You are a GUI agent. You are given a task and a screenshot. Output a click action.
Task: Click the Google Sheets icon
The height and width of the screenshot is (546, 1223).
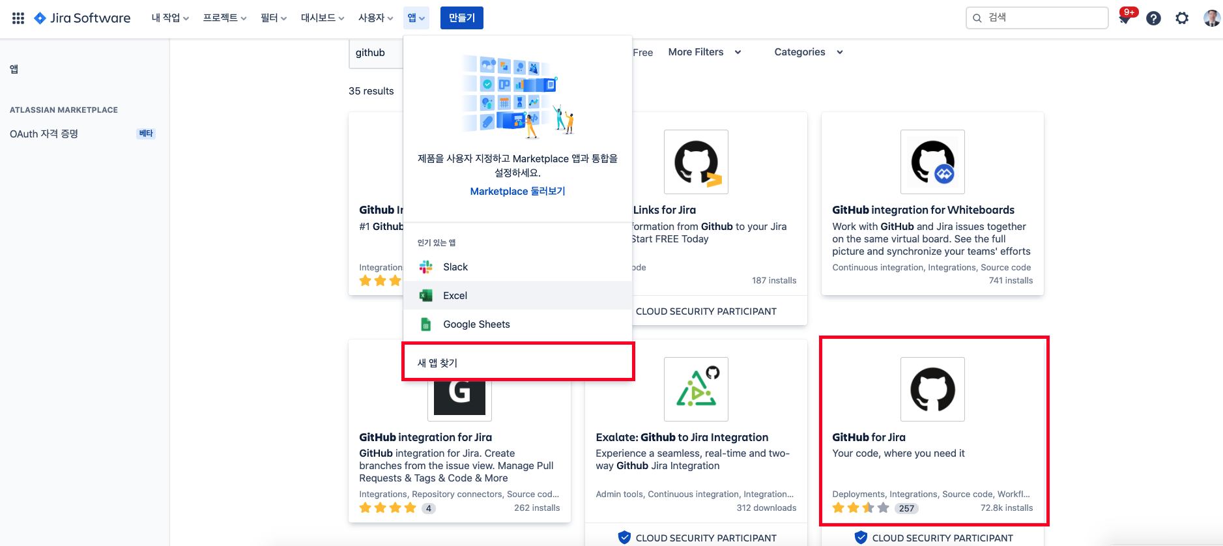pyautogui.click(x=426, y=324)
